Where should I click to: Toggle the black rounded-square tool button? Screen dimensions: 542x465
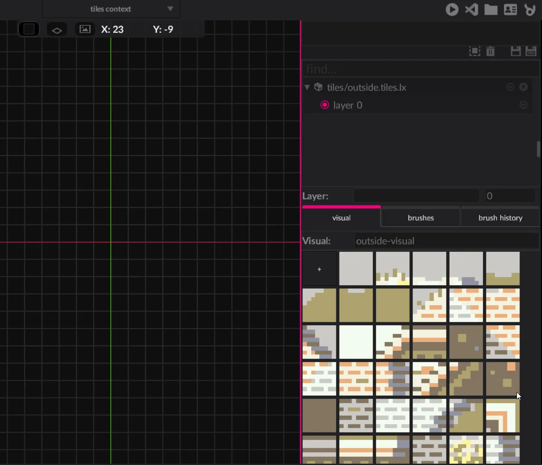coord(29,29)
